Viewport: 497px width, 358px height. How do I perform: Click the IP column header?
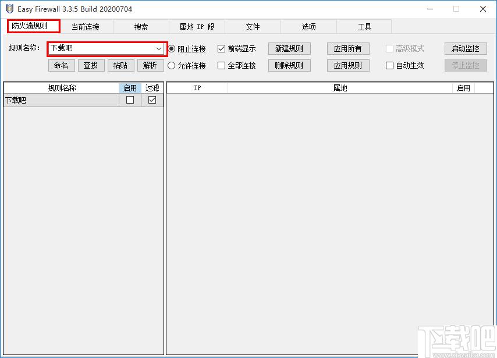click(x=197, y=88)
